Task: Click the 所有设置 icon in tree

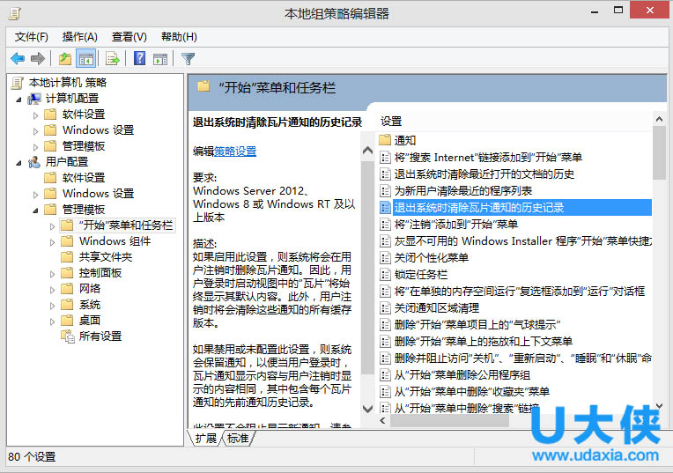Action: [67, 336]
